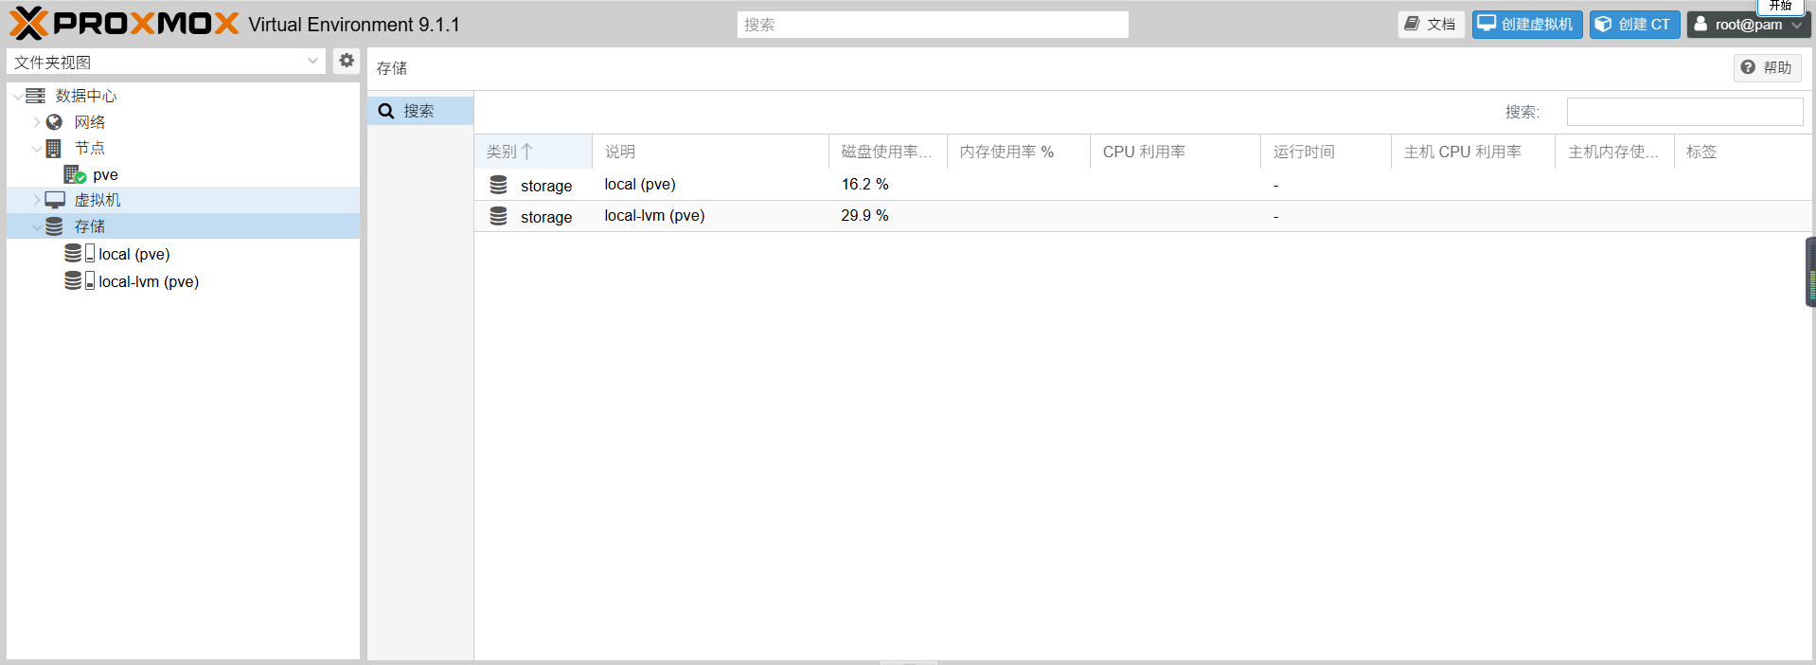The image size is (1816, 665).
Task: Click the Proxmox logo icon
Action: click(x=28, y=23)
